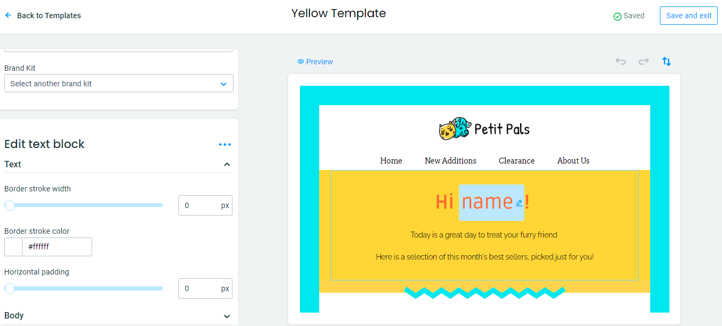Click the Preview eye icon

click(x=300, y=62)
